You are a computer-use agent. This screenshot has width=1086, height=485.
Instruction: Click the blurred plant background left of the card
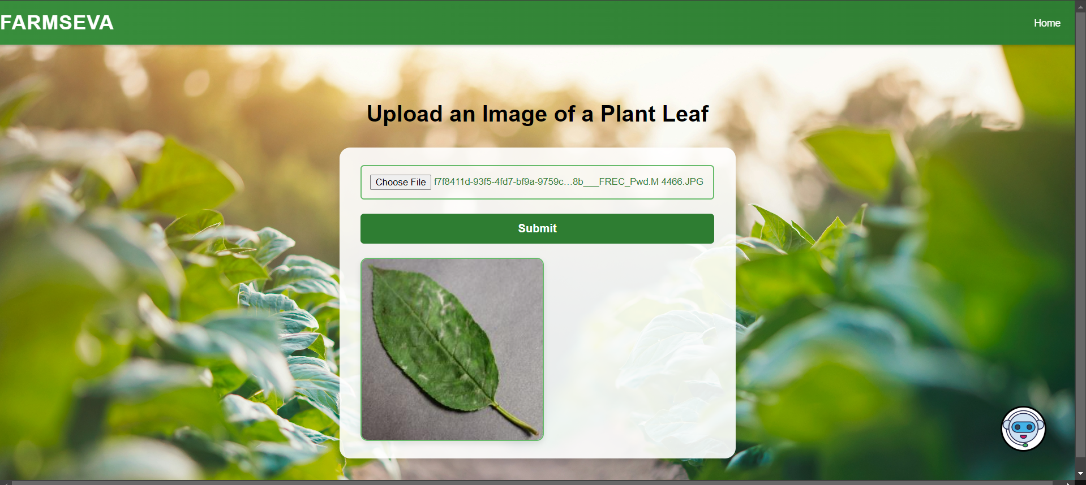point(170,283)
